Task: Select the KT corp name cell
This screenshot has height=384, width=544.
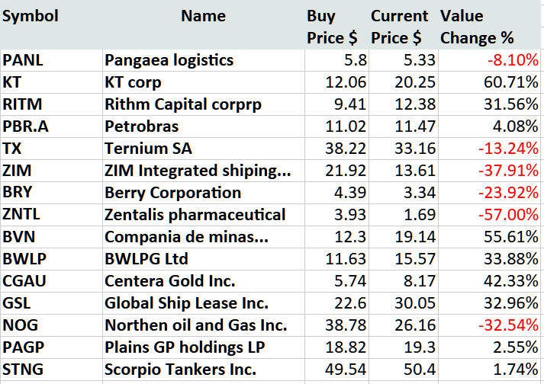Action: pyautogui.click(x=138, y=82)
